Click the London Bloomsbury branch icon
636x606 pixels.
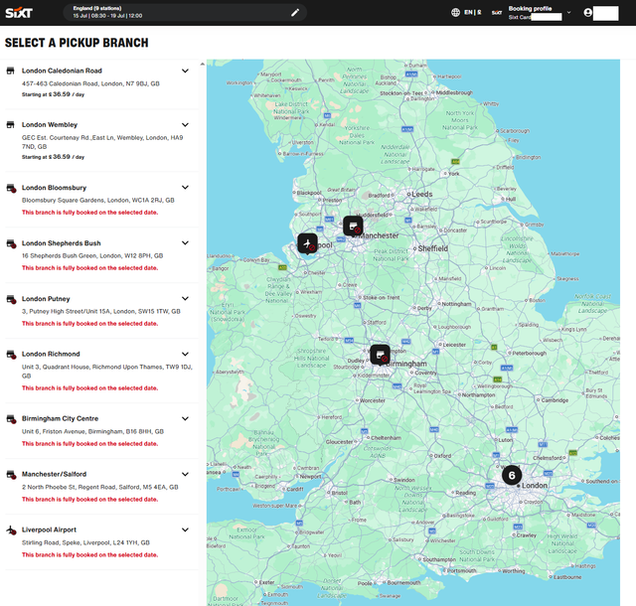tap(11, 188)
